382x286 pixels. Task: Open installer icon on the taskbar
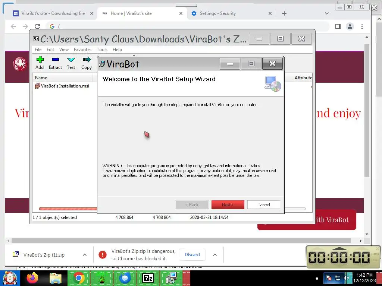pyautogui.click(x=171, y=278)
